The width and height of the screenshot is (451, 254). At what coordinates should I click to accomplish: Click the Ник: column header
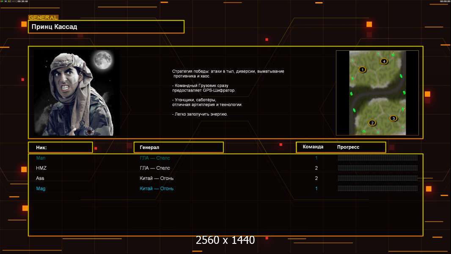[x=60, y=147]
